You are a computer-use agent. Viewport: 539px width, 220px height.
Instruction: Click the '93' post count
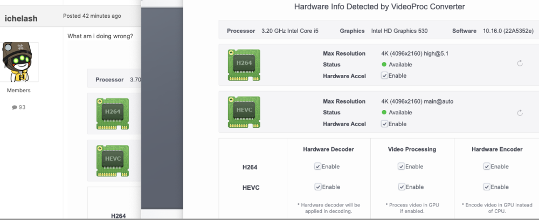click(22, 107)
